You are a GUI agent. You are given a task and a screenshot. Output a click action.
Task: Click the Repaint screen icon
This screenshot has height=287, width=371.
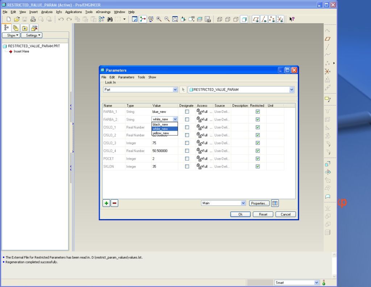tap(135, 19)
